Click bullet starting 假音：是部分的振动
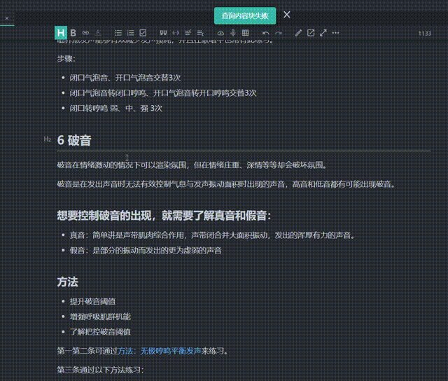Viewport: 448px width, 381px height. coord(146,251)
